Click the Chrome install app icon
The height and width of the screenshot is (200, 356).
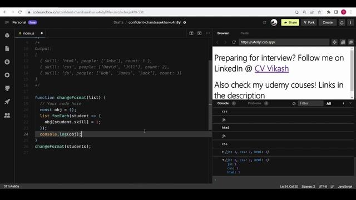point(296,12)
